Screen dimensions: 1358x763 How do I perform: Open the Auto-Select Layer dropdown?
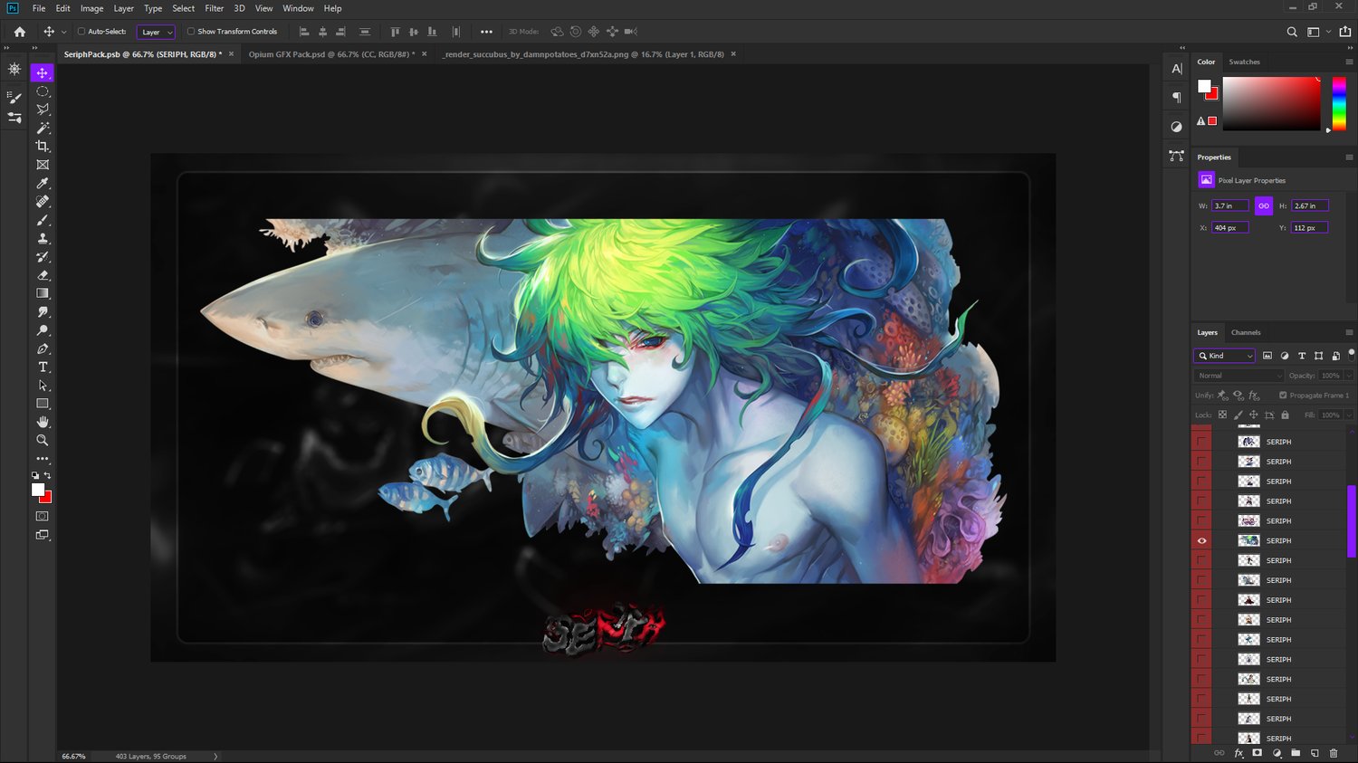156,32
